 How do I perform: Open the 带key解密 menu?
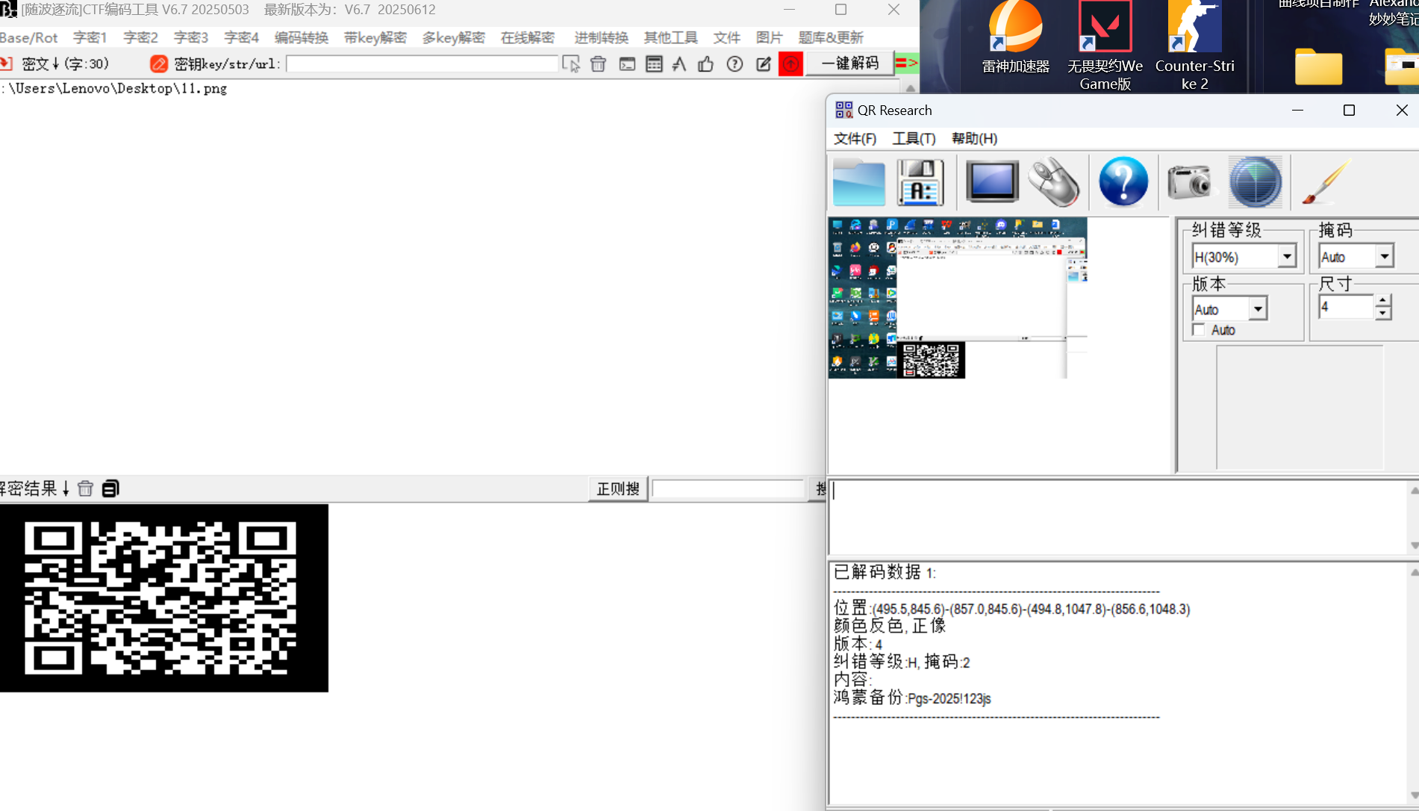pos(375,37)
